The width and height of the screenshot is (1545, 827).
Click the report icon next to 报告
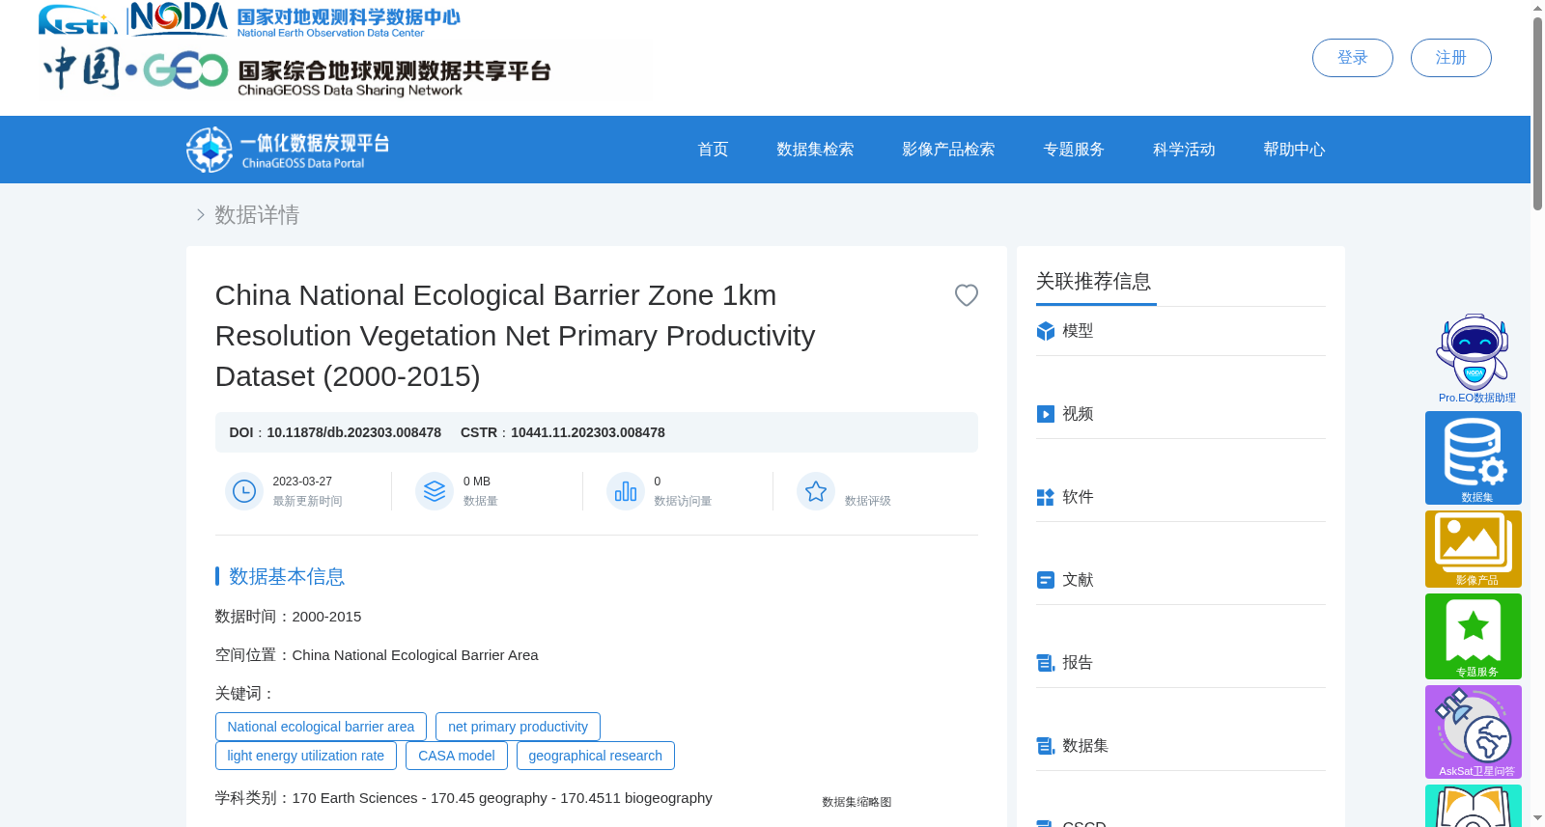[1046, 663]
